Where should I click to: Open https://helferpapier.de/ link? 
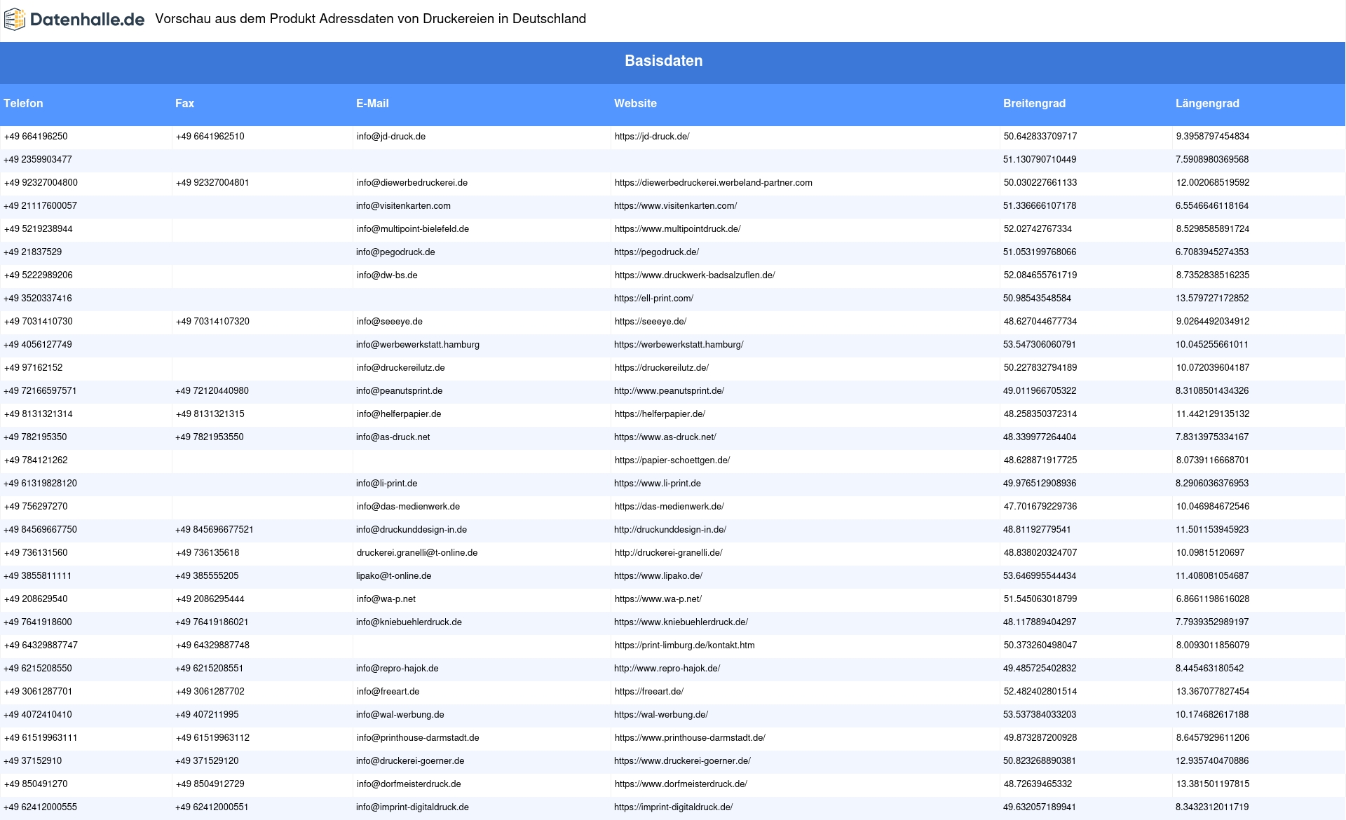point(660,414)
